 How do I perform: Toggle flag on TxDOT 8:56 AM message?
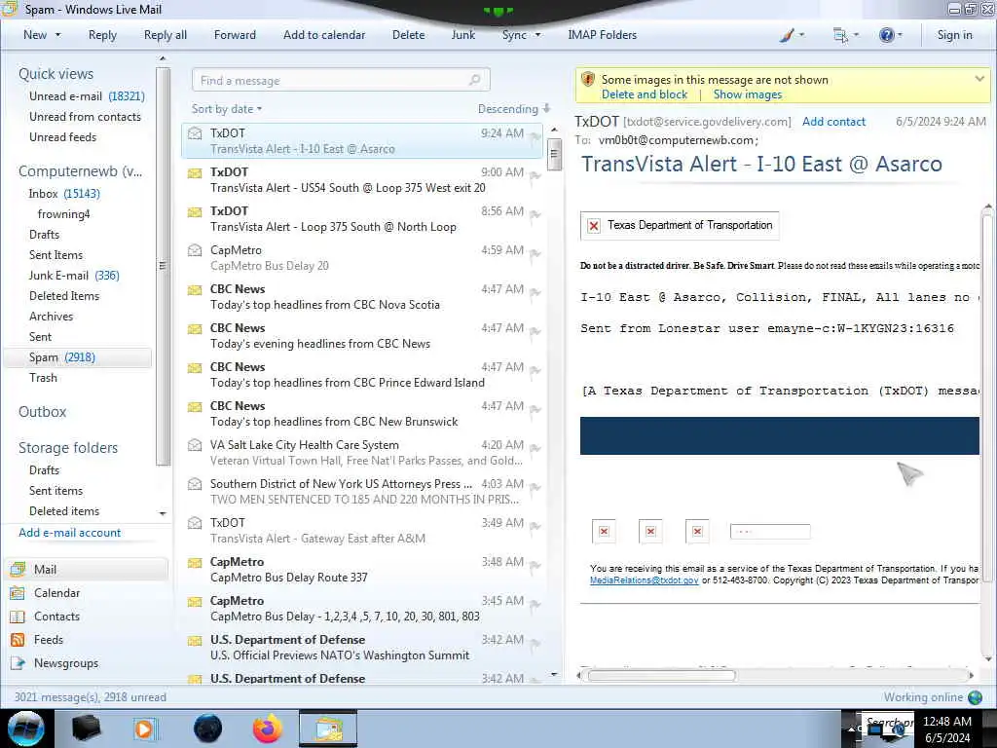pyautogui.click(x=535, y=214)
